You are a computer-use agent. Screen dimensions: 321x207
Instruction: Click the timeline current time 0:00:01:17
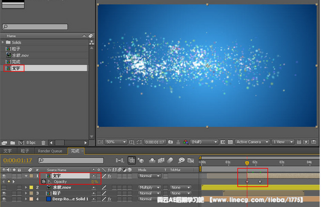click(18, 160)
